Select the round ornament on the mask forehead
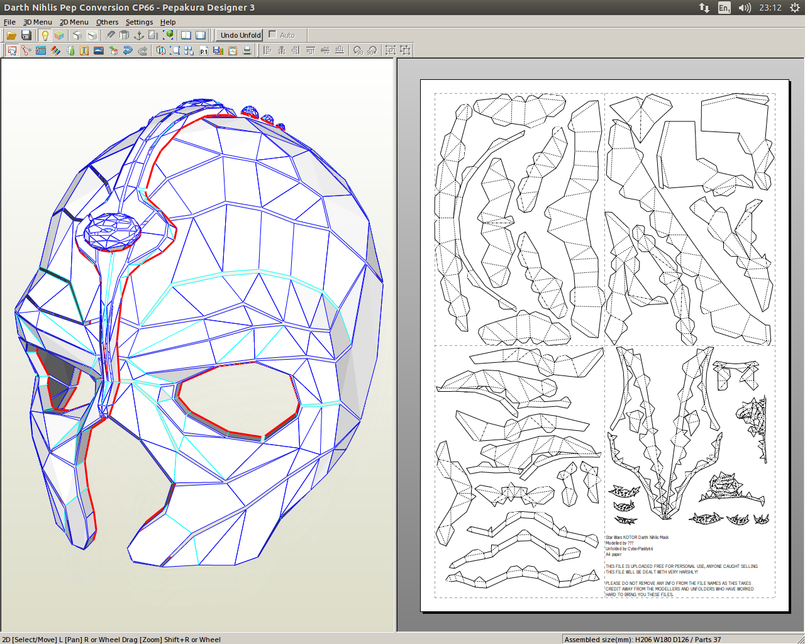The height and width of the screenshot is (644, 805). click(112, 231)
